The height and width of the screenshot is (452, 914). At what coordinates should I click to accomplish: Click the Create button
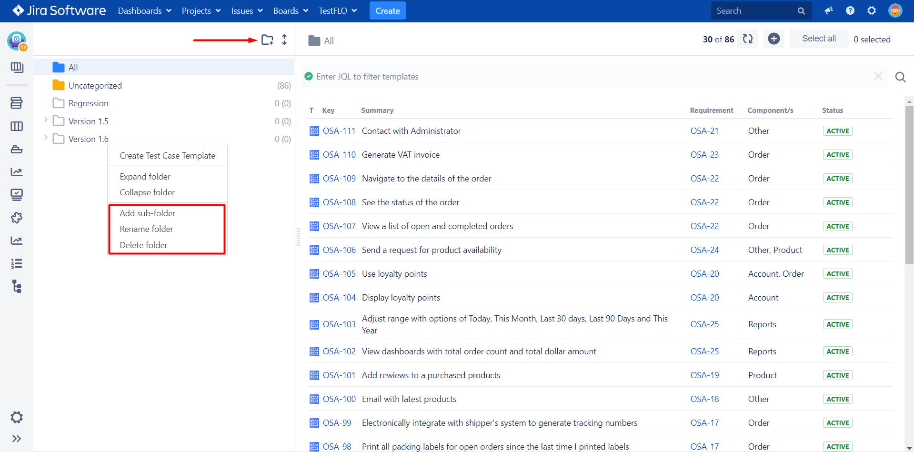point(388,10)
